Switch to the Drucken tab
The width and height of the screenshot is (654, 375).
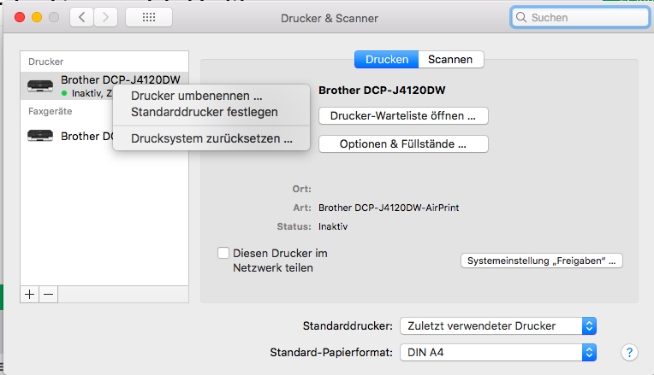pos(387,60)
